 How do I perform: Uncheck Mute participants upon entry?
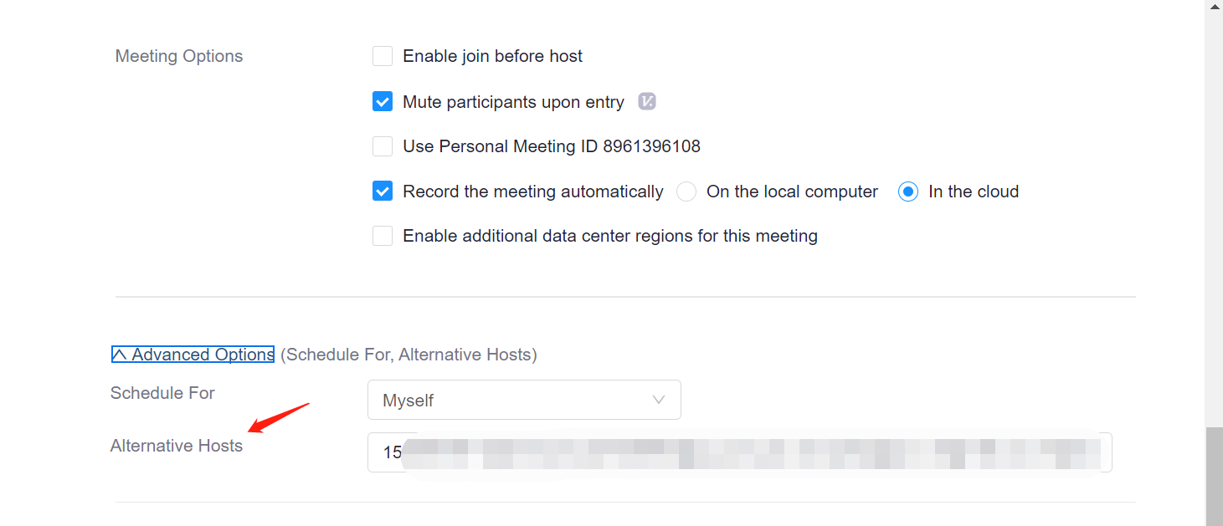[x=383, y=102]
